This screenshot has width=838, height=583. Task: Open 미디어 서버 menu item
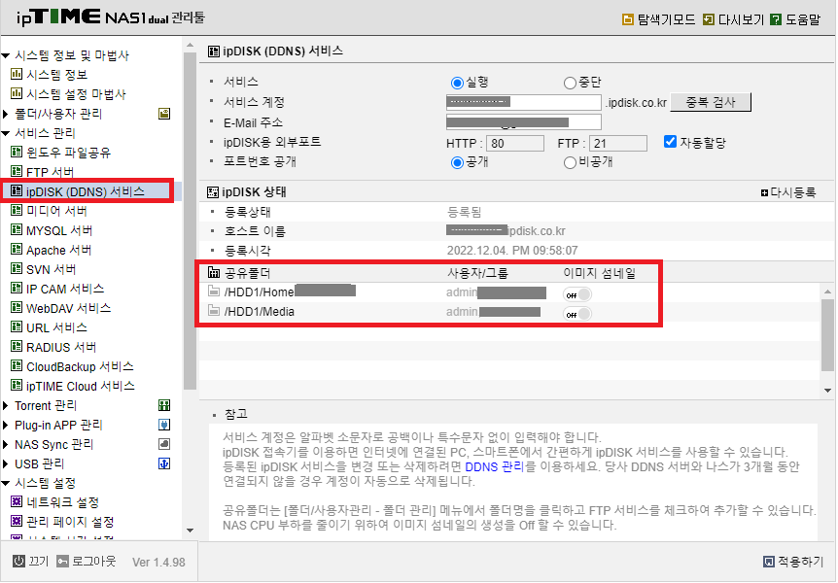tap(56, 211)
